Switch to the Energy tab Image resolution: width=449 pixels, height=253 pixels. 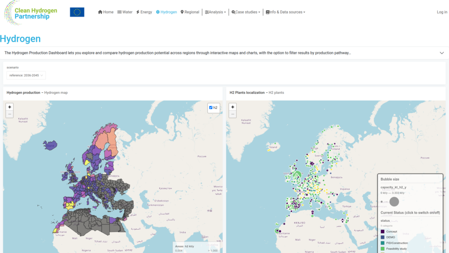[x=144, y=12]
